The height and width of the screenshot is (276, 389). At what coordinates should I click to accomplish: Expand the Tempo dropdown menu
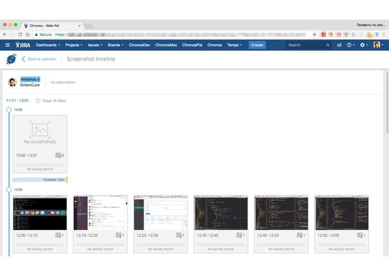[x=235, y=45]
